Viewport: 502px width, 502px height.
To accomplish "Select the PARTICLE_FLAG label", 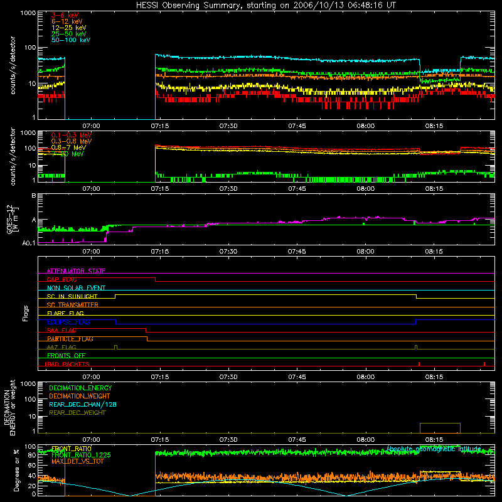I will pos(70,339).
